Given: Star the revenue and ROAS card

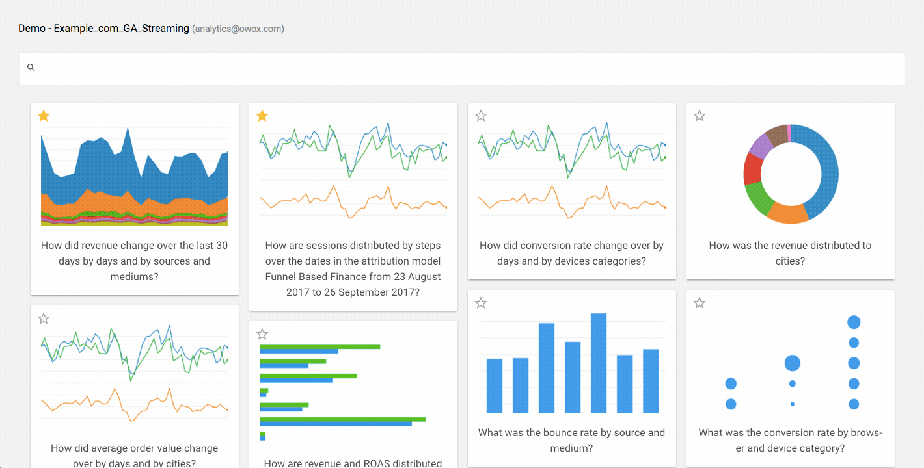Looking at the screenshot, I should click(x=262, y=334).
